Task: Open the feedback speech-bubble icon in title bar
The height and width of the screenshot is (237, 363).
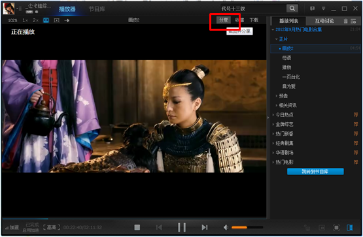Action: click(x=312, y=8)
